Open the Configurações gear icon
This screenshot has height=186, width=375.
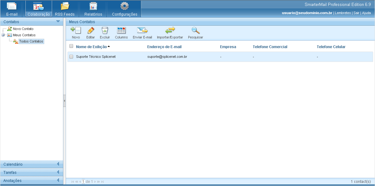125,6
